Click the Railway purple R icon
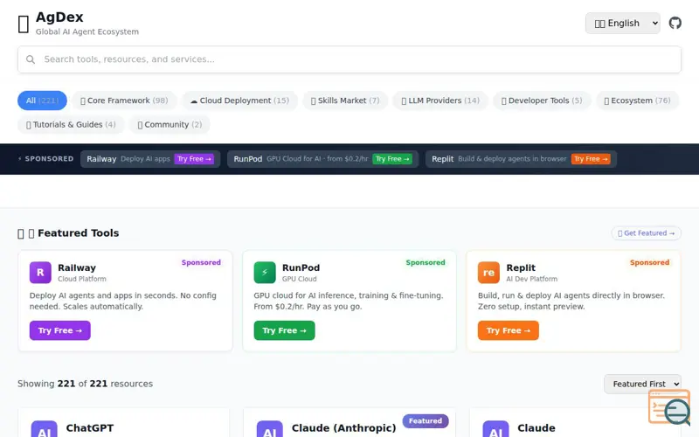Screen dimensions: 699x437 click(x=40, y=273)
